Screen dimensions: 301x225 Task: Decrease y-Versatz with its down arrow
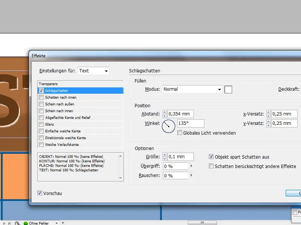(269, 125)
